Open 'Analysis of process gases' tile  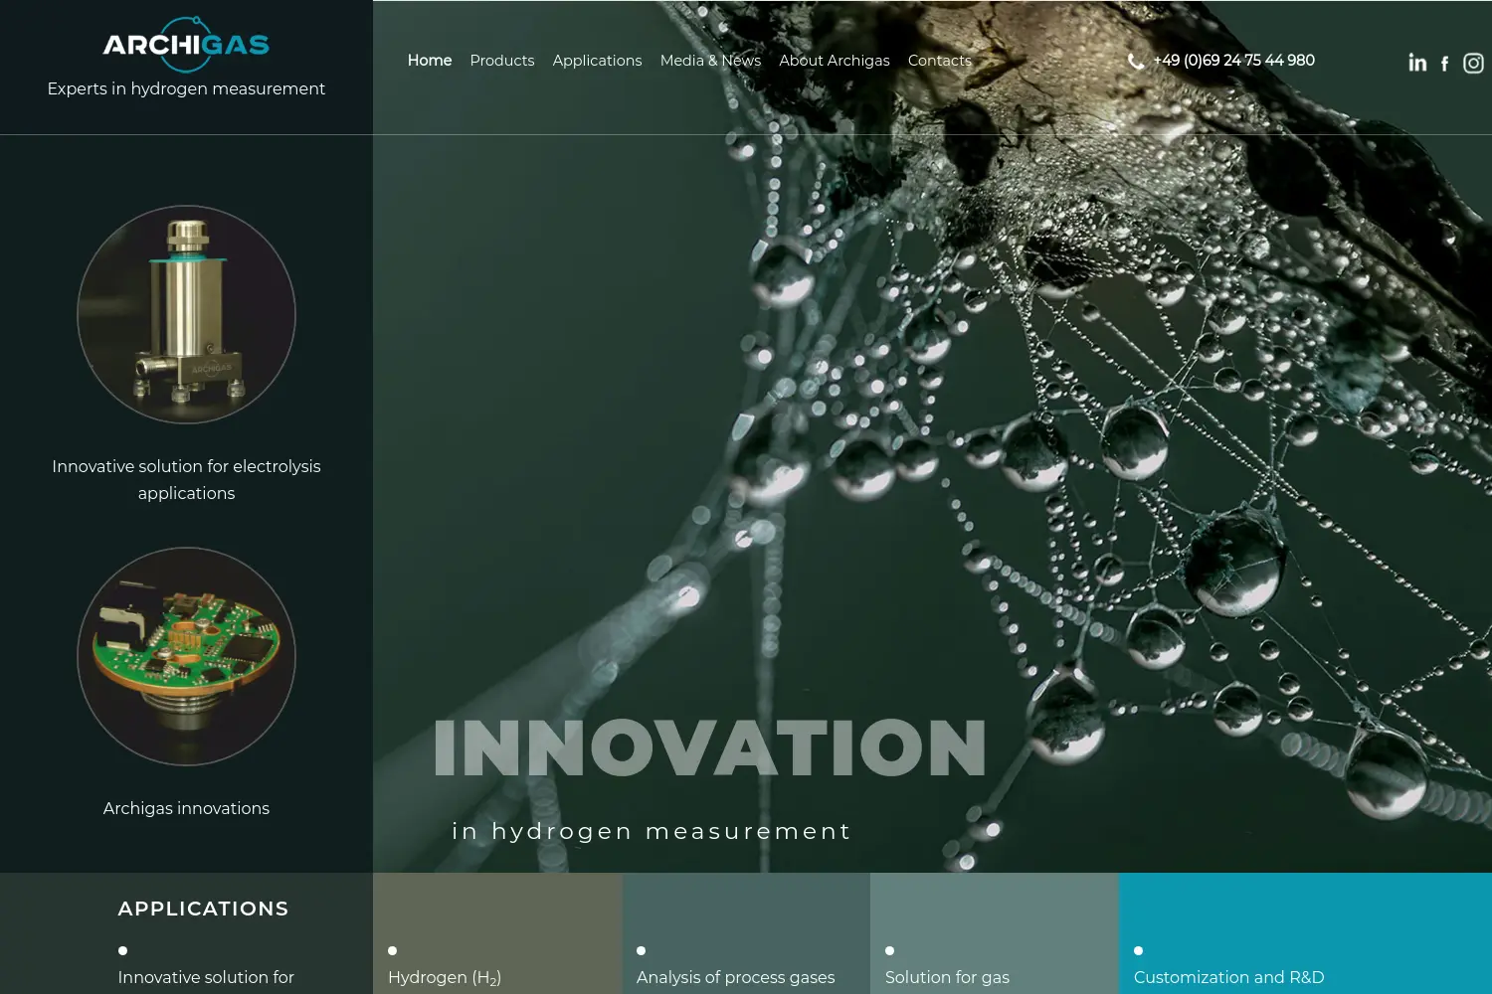click(746, 933)
